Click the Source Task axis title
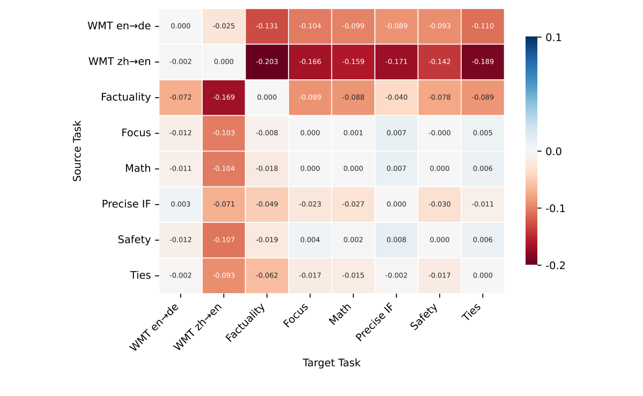This screenshot has width=643, height=396. click(x=77, y=151)
